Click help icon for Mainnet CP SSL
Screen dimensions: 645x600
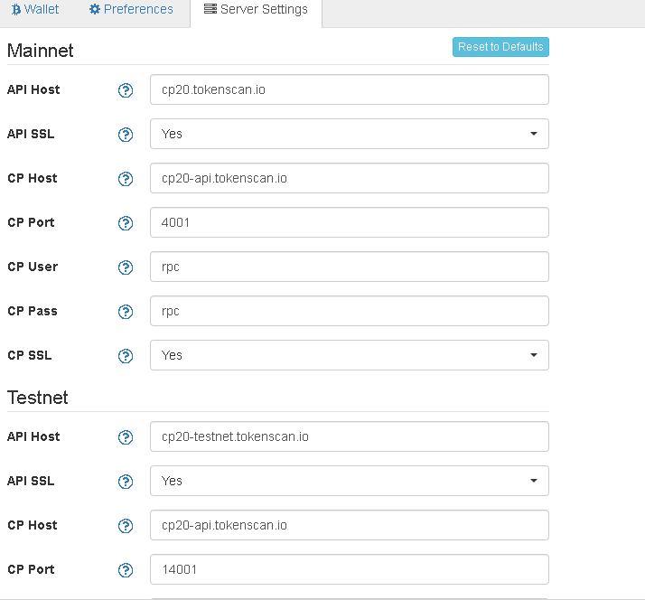126,356
